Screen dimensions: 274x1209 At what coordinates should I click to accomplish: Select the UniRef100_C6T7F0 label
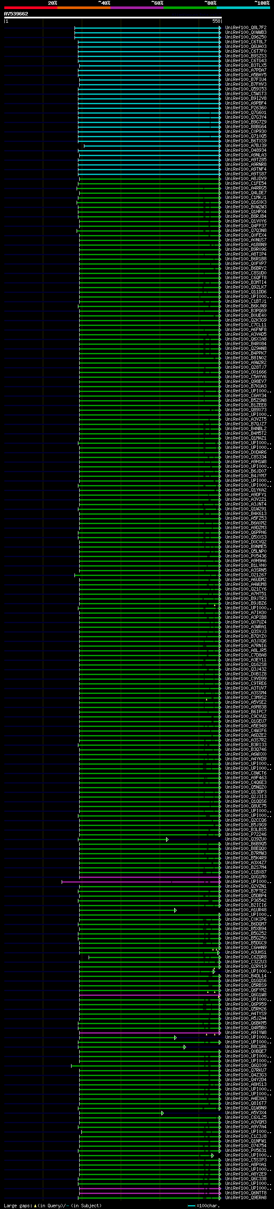pos(245,51)
